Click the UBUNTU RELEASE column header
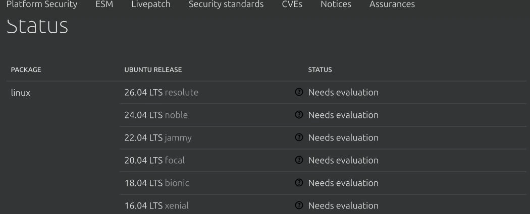This screenshot has width=530, height=214. tap(153, 70)
